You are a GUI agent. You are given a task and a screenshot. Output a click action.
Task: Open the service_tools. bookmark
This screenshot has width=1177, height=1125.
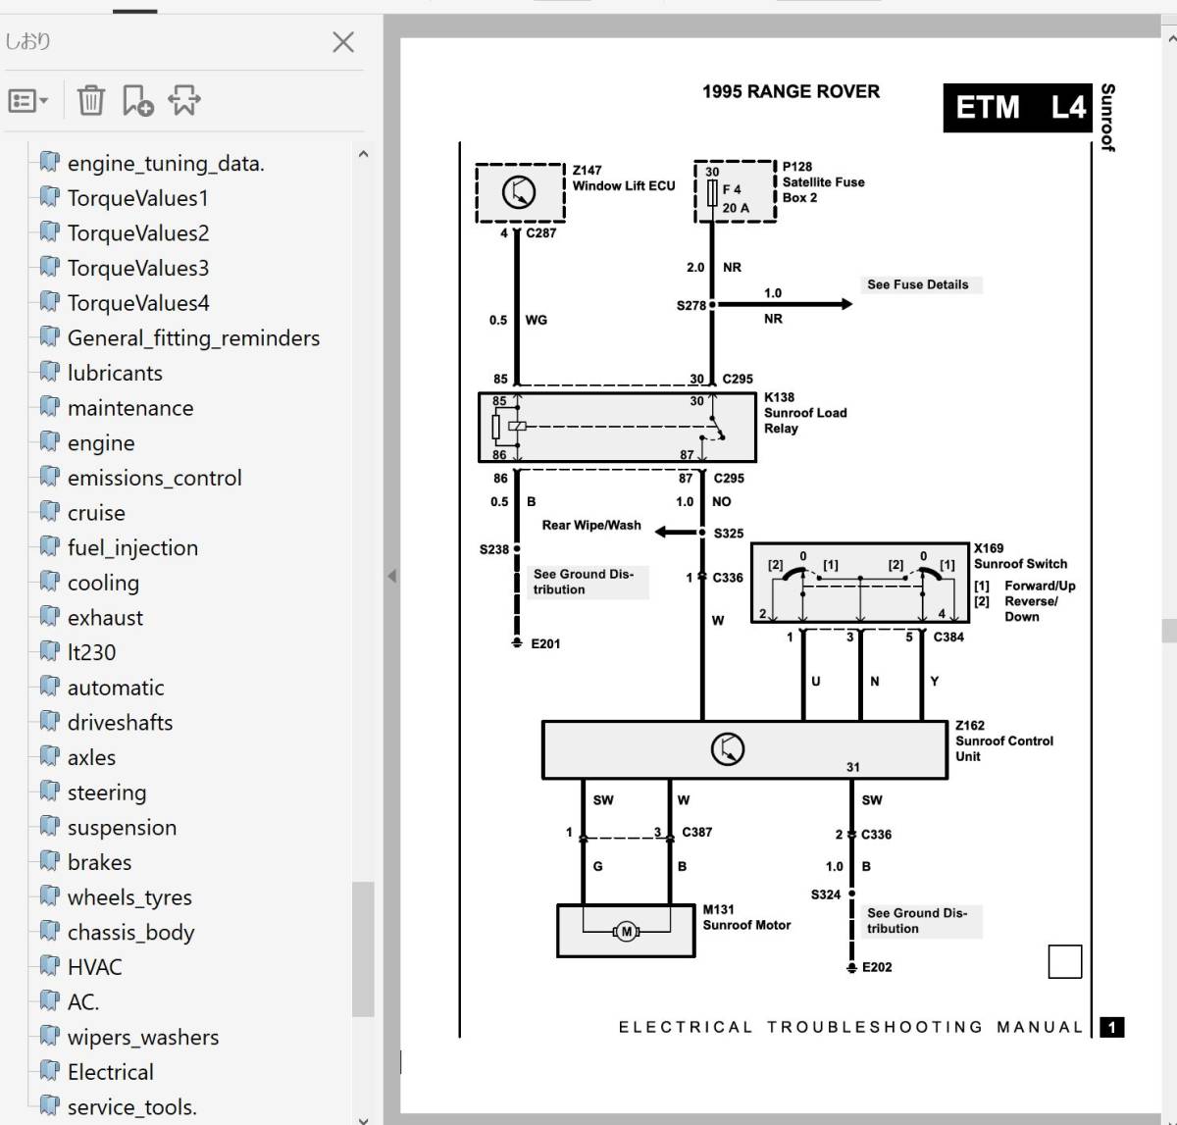(132, 1107)
